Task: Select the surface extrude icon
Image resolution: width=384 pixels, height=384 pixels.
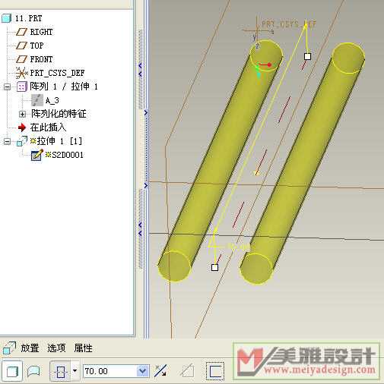Action: [33, 371]
